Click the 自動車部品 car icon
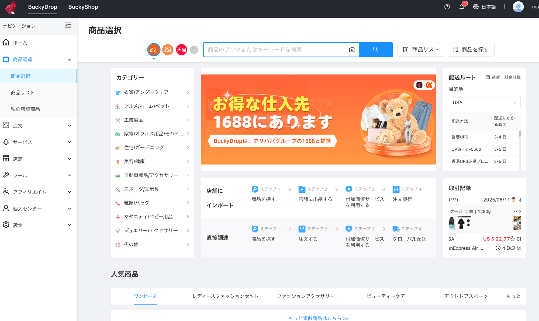 [x=118, y=175]
